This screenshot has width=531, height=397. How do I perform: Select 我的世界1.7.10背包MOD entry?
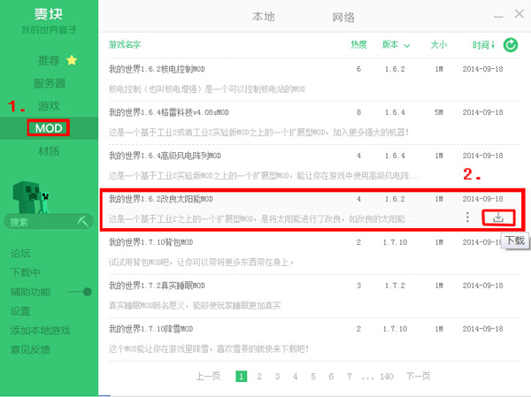pos(150,242)
